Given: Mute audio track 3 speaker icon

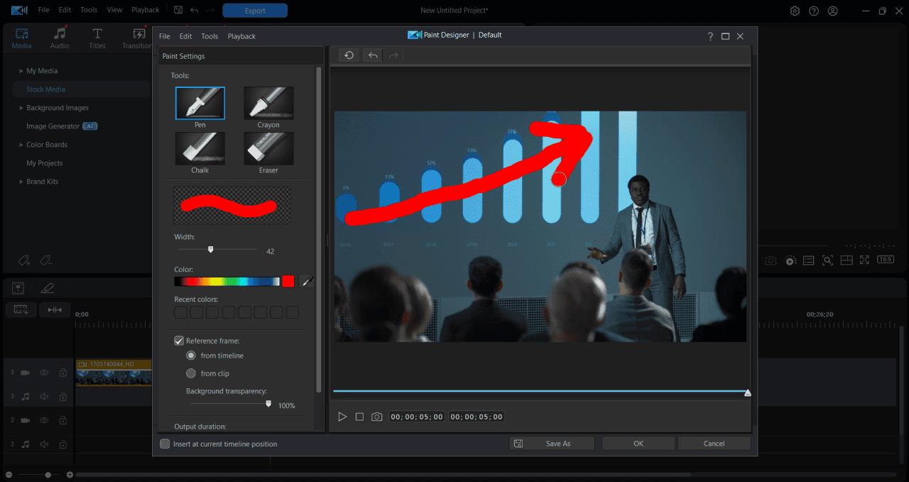Looking at the screenshot, I should (44, 397).
